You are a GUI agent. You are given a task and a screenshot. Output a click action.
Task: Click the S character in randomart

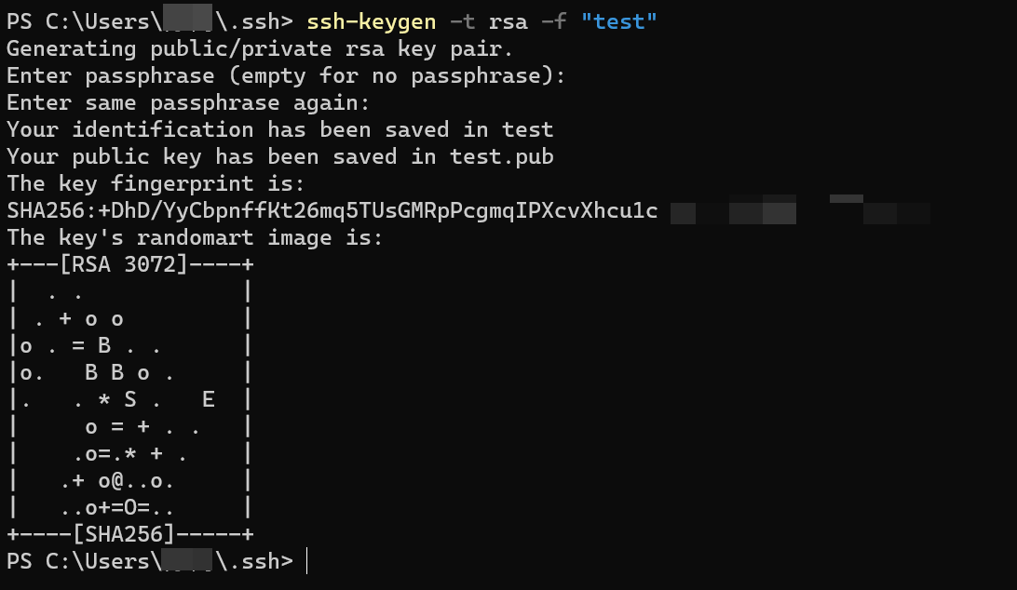tap(130, 399)
